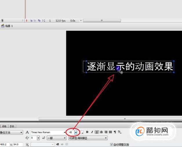Click the delete layer trash icon
Image resolution: width=182 pixels, height=147 pixels.
2,21
